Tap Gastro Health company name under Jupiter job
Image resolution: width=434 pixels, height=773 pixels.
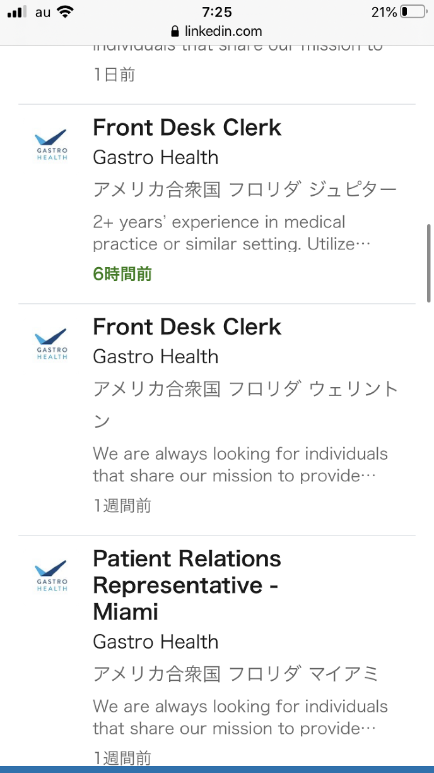pyautogui.click(x=155, y=157)
